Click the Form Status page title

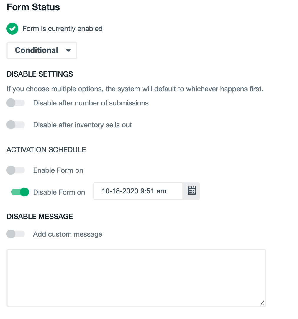tap(33, 7)
